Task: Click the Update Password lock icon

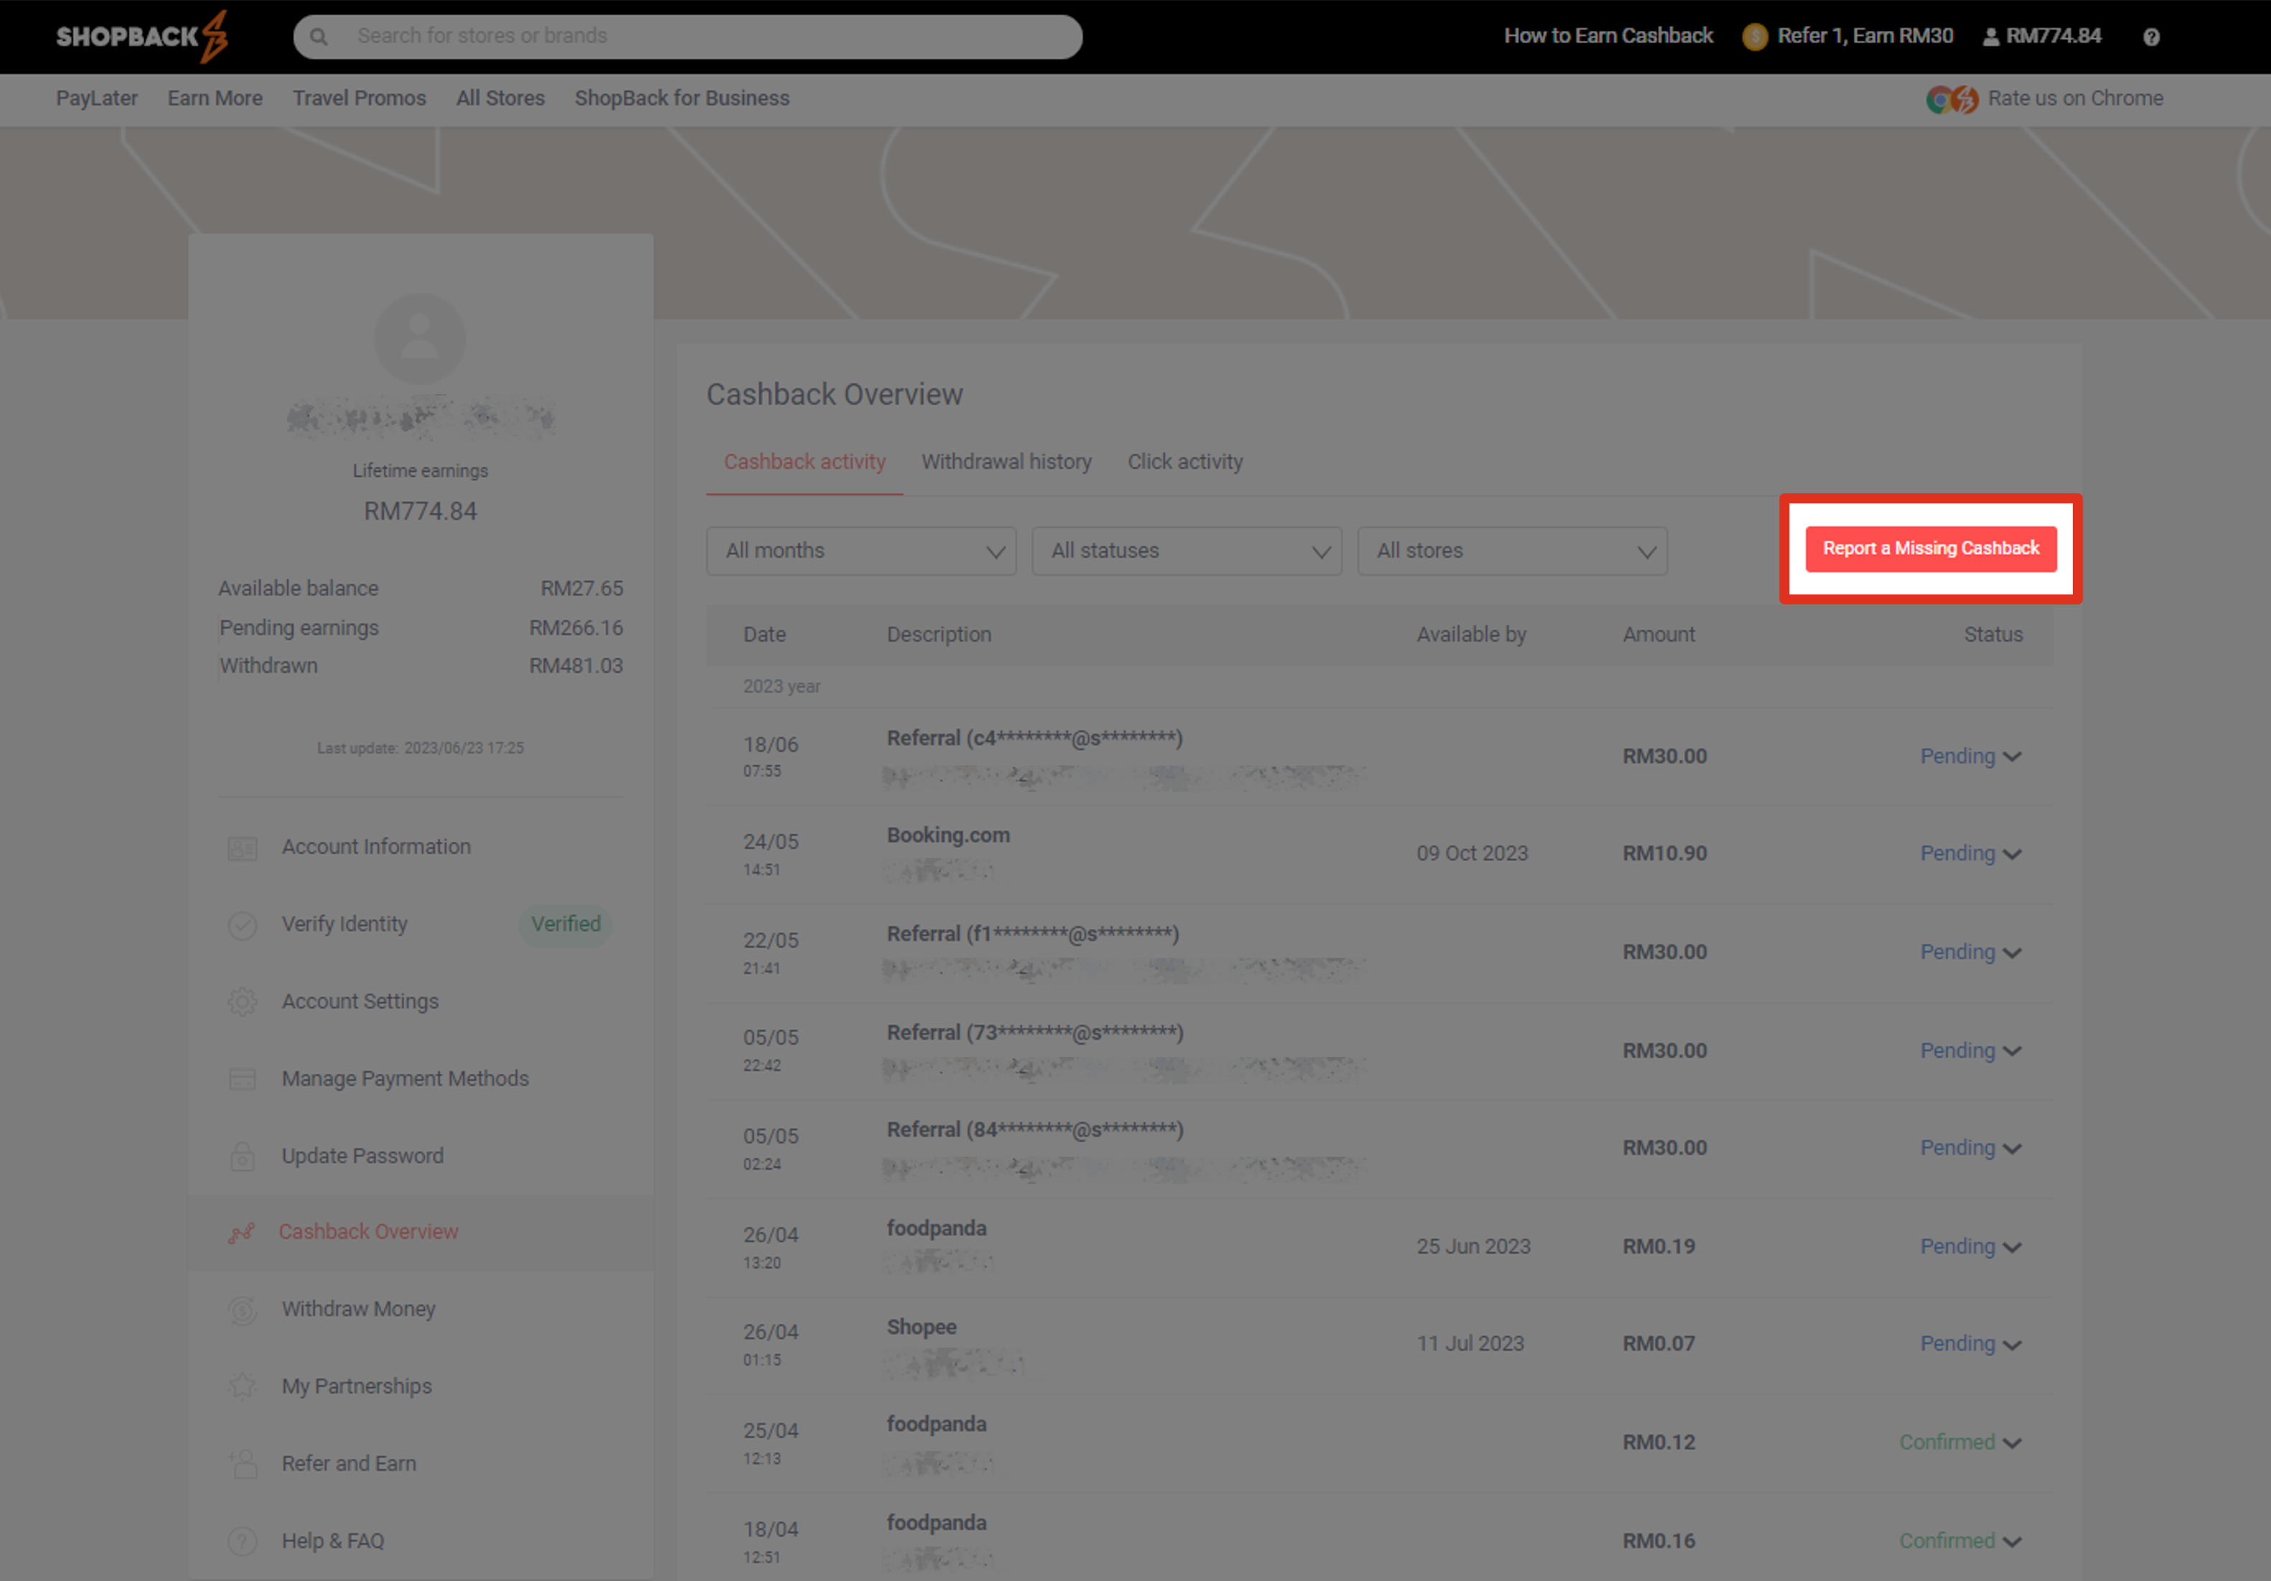Action: pyautogui.click(x=243, y=1157)
